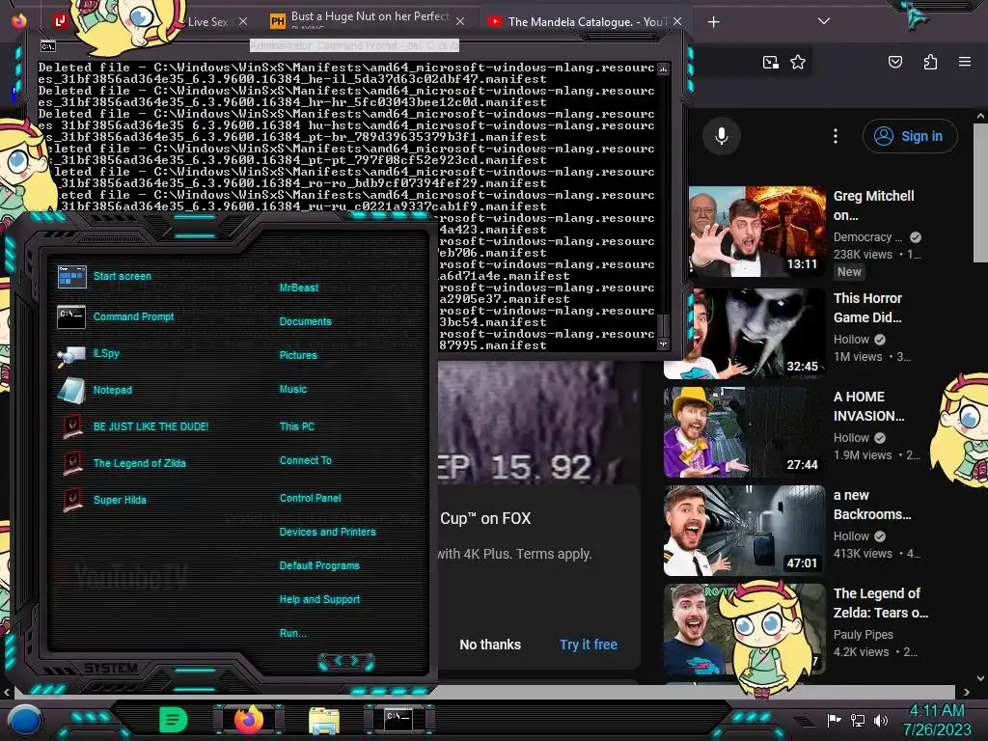Open green notes app on taskbar
The height and width of the screenshot is (741, 988).
click(173, 720)
